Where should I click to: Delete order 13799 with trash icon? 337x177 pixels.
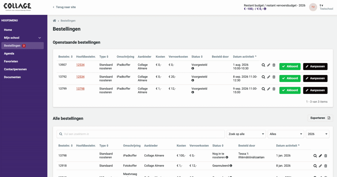pos(274,89)
